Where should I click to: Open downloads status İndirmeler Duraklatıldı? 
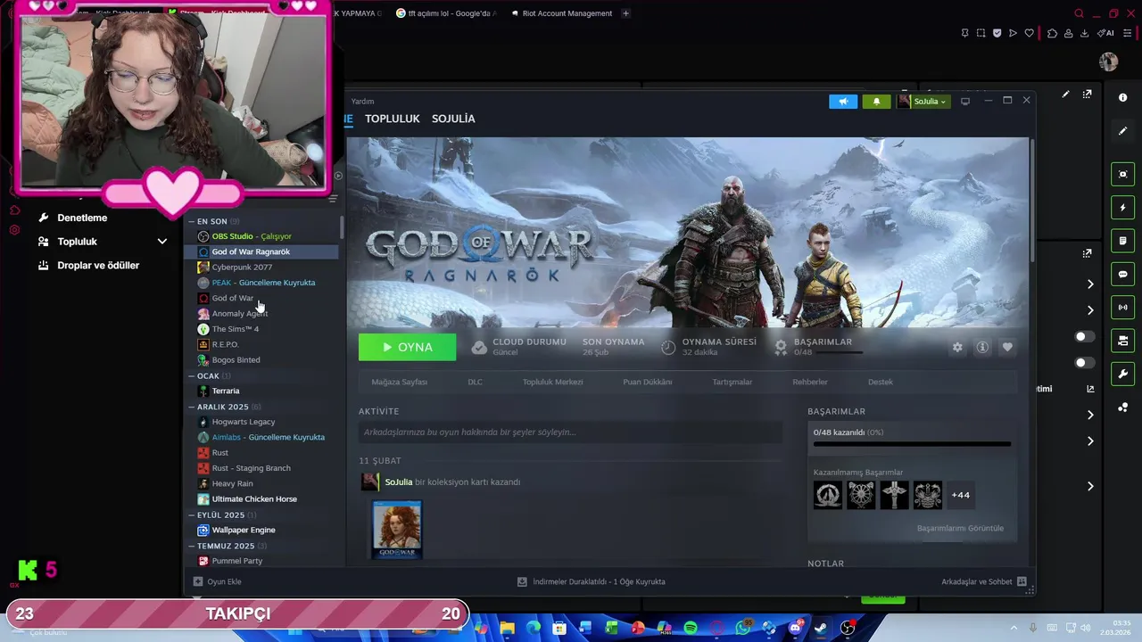(x=591, y=581)
